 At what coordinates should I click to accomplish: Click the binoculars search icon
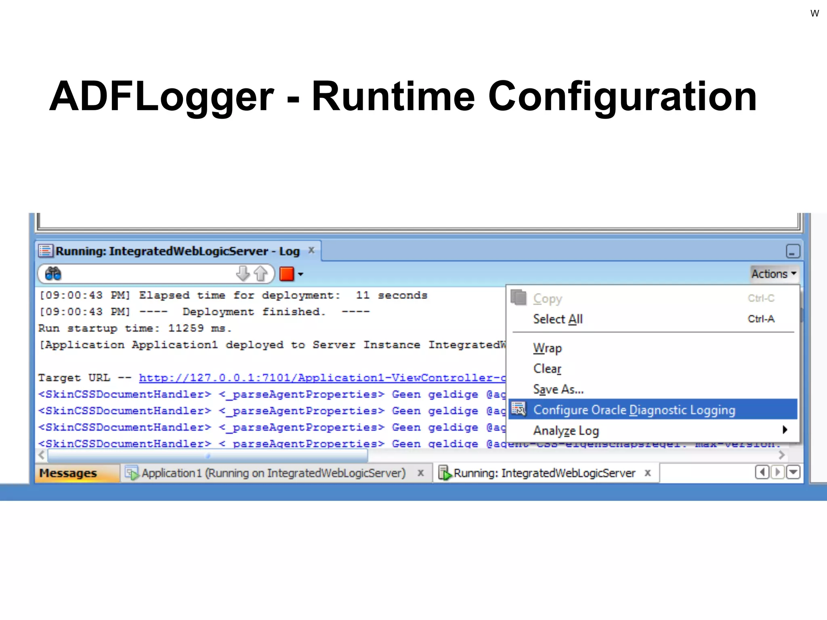tap(53, 274)
